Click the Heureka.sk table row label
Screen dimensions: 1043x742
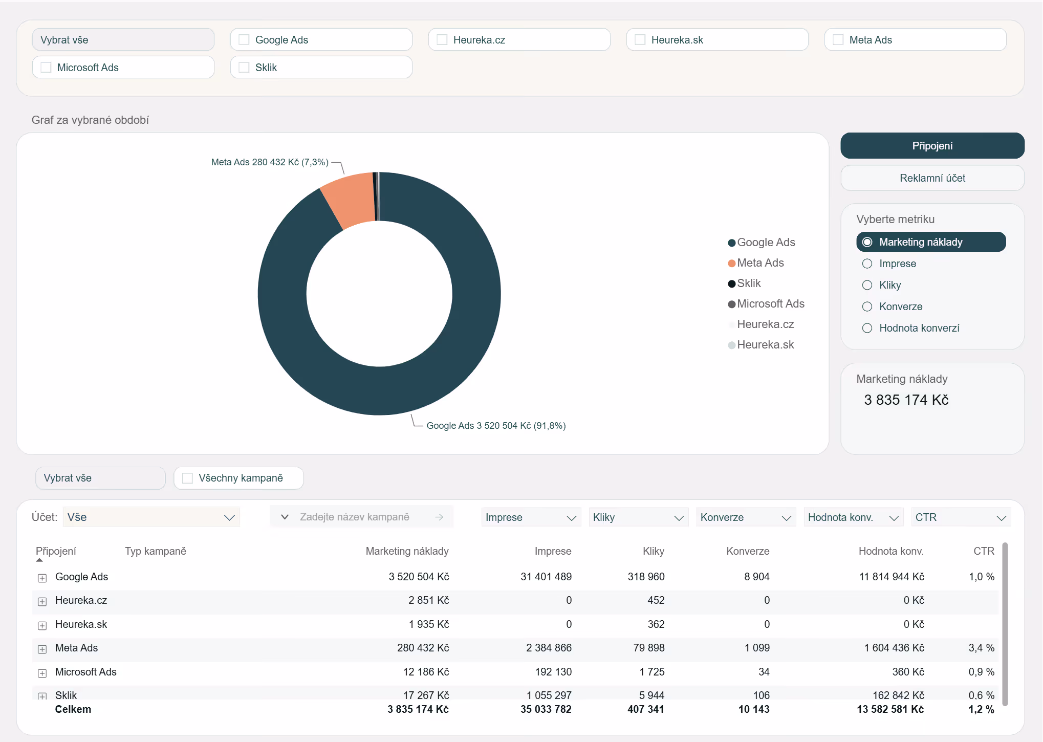[x=81, y=624]
